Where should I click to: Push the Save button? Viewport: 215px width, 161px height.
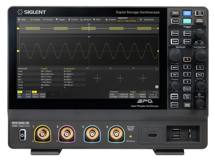coord(175,13)
